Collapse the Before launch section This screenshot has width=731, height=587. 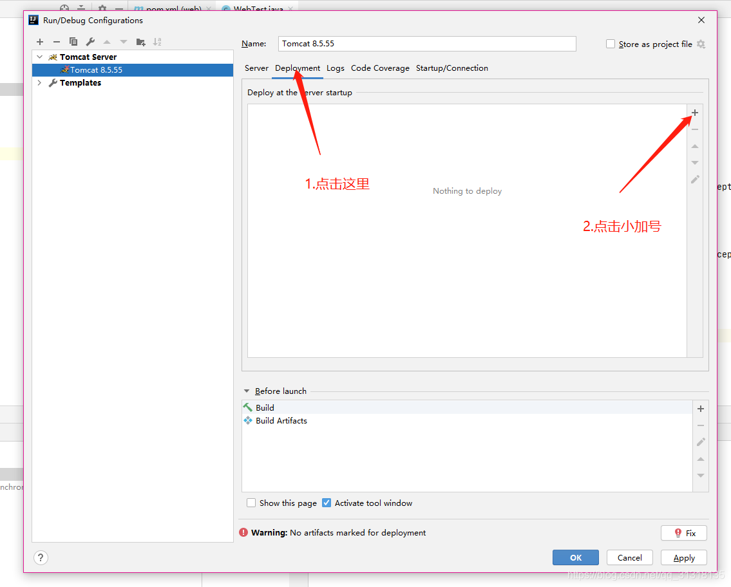tap(247, 391)
